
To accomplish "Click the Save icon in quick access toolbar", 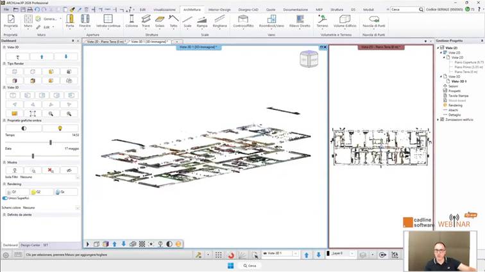I will coord(23,10).
